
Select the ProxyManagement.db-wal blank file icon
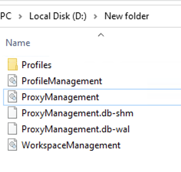click(x=12, y=128)
